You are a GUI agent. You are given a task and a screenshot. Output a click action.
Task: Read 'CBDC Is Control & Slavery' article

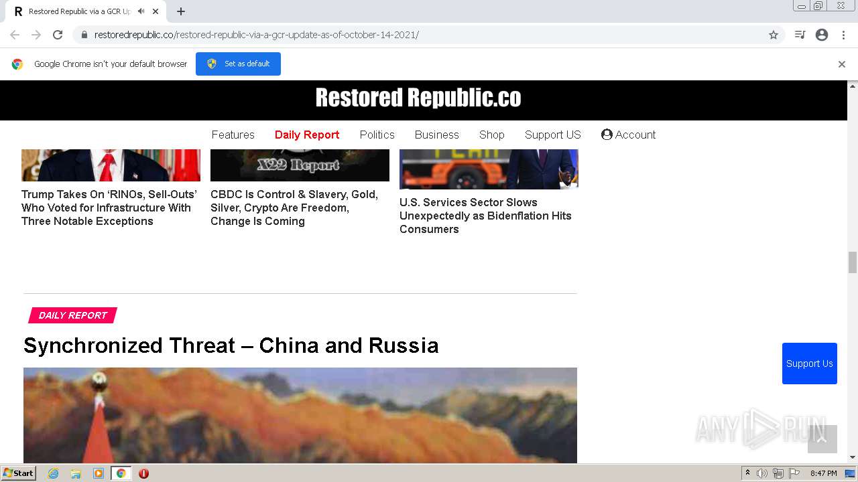pyautogui.click(x=294, y=208)
